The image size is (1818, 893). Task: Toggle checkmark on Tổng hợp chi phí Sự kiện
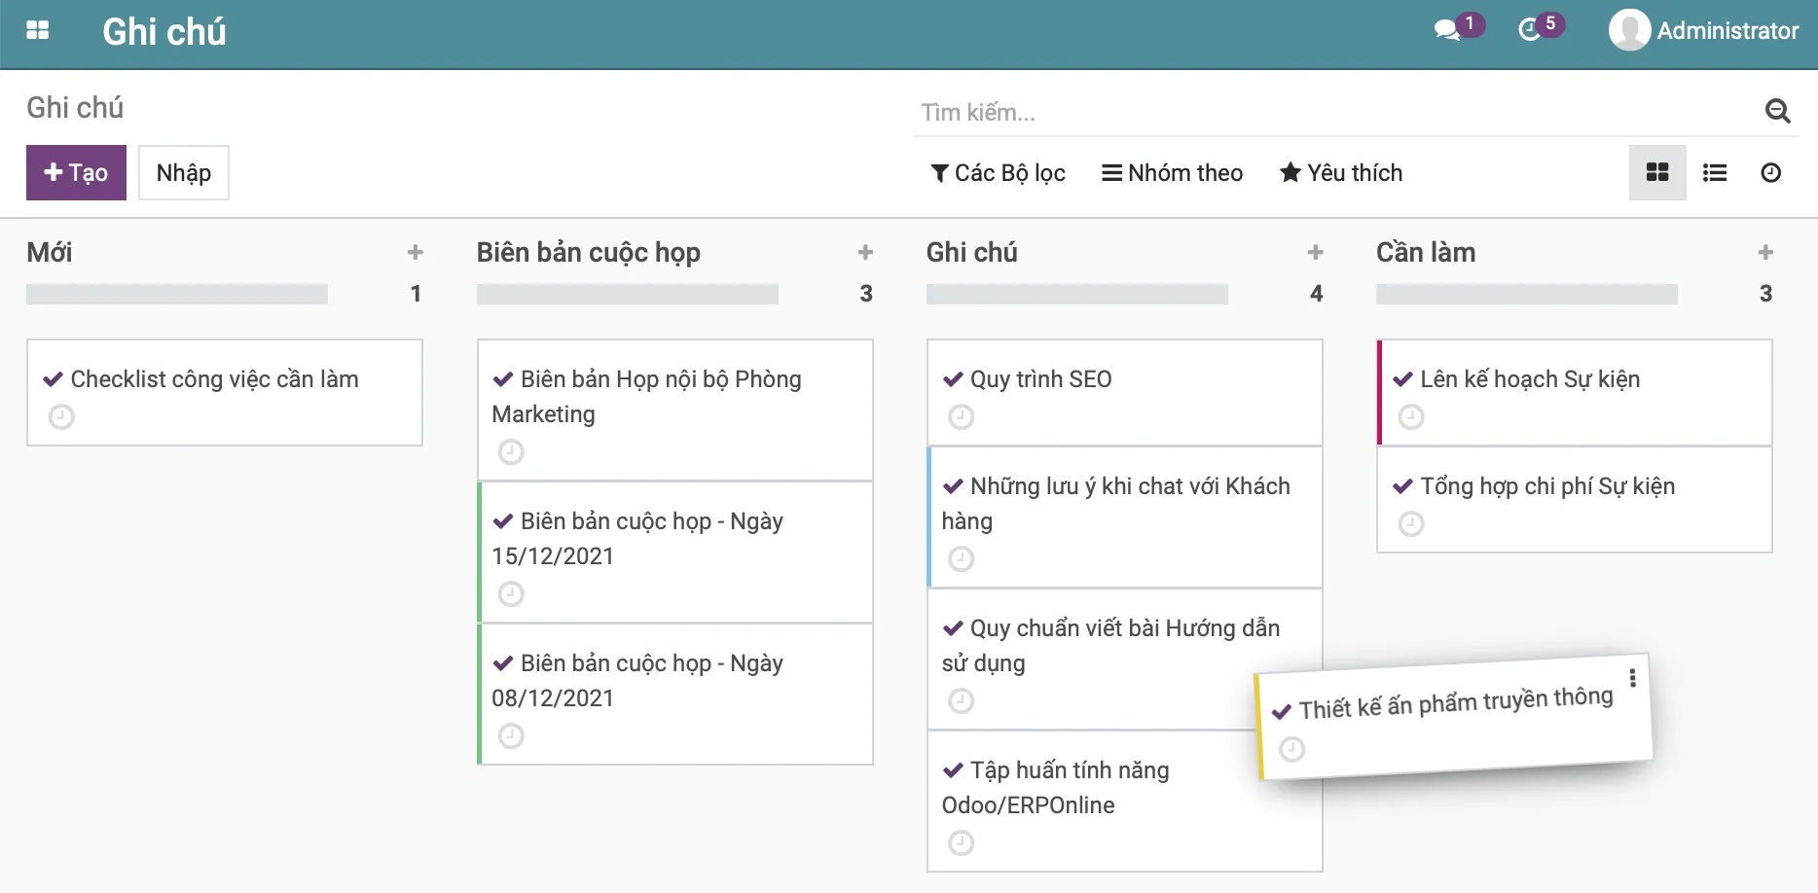[1402, 486]
